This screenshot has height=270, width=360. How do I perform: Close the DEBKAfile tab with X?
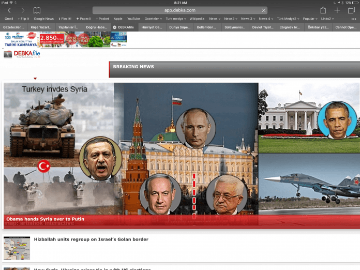(x=114, y=27)
